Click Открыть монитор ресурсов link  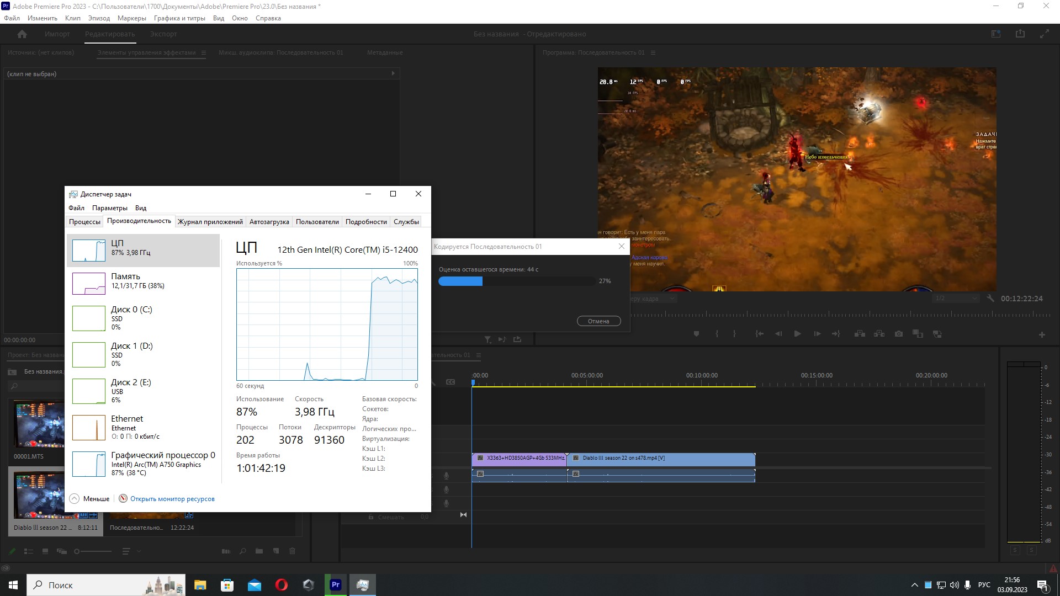tap(172, 499)
